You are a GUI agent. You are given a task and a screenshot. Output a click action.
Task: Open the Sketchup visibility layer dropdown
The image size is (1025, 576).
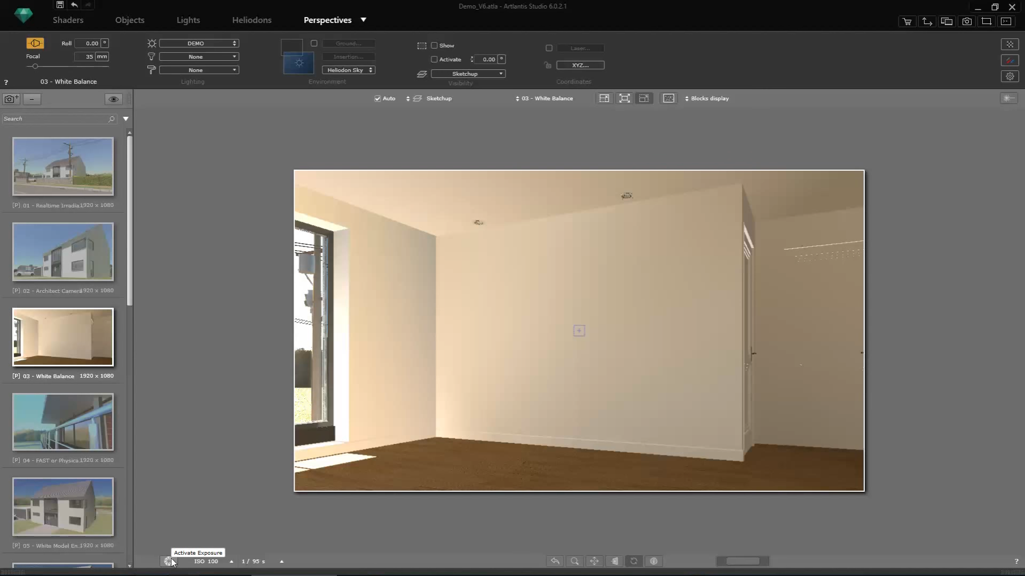[x=468, y=74]
